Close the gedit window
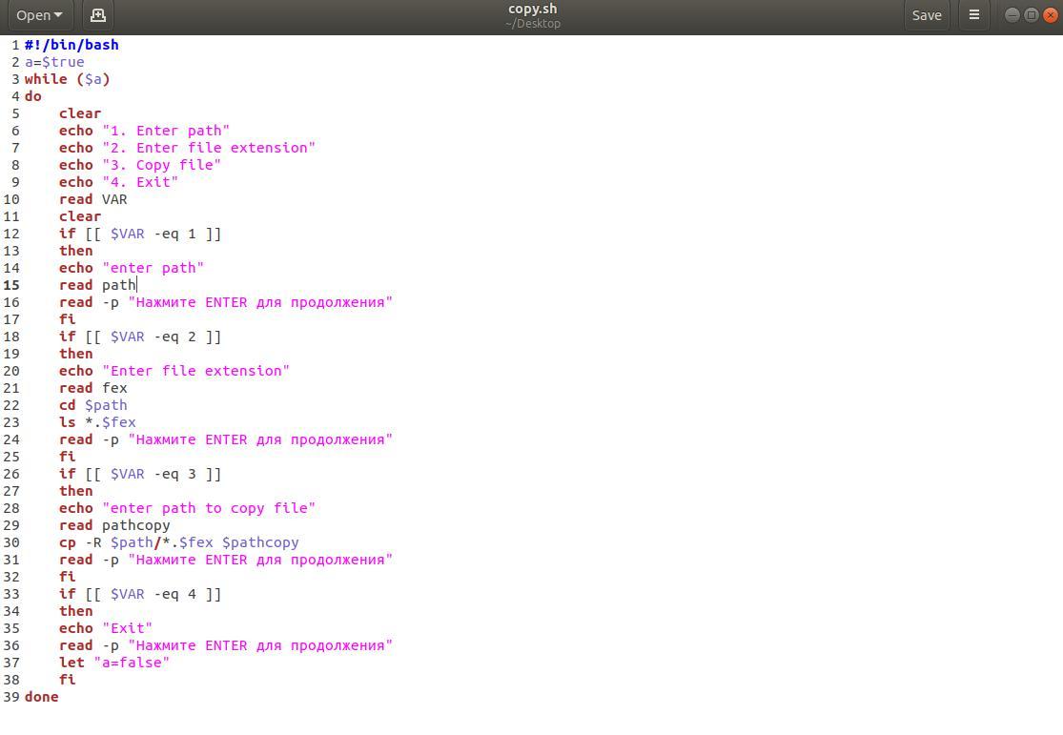1063x735 pixels. [1051, 15]
